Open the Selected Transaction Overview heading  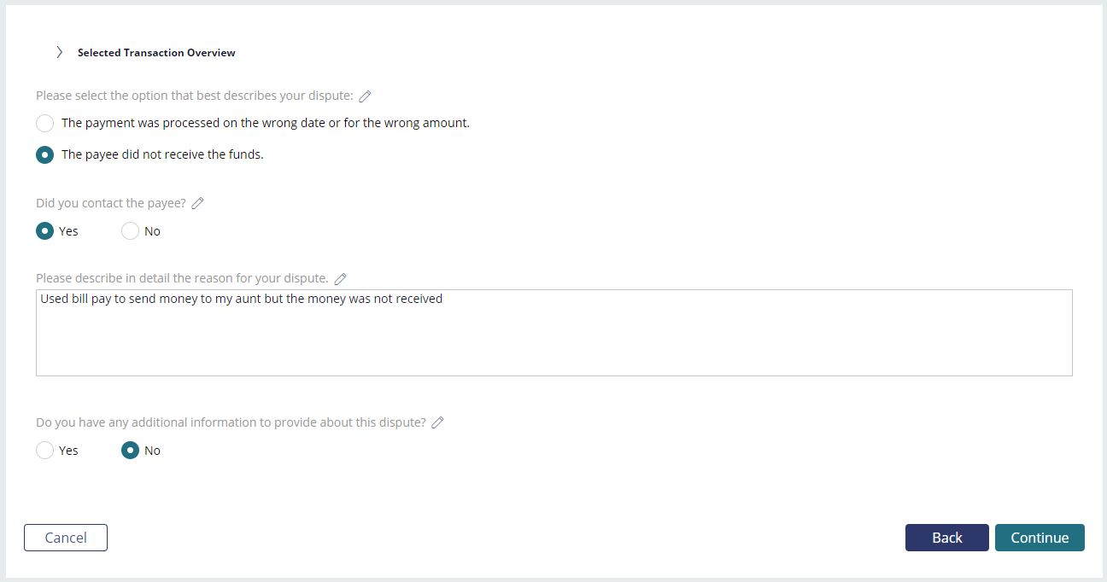[x=156, y=53]
